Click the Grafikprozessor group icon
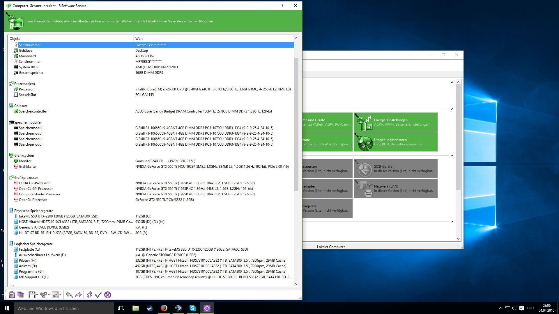This screenshot has height=314, width=559. [x=11, y=178]
